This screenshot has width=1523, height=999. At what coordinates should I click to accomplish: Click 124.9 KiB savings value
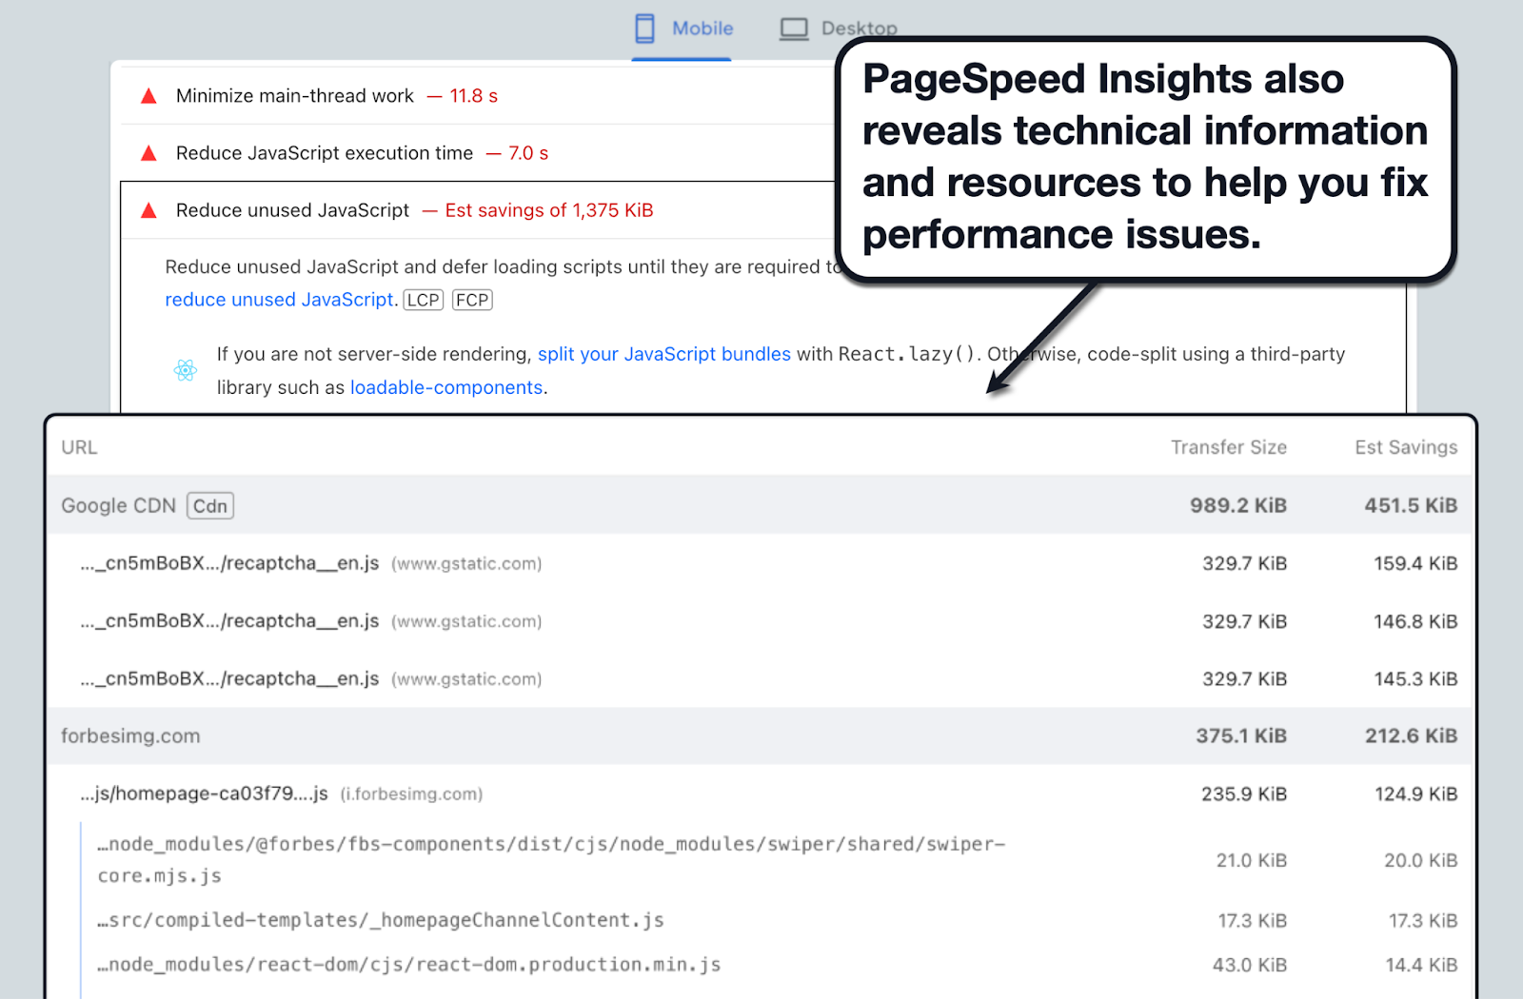pos(1416,793)
